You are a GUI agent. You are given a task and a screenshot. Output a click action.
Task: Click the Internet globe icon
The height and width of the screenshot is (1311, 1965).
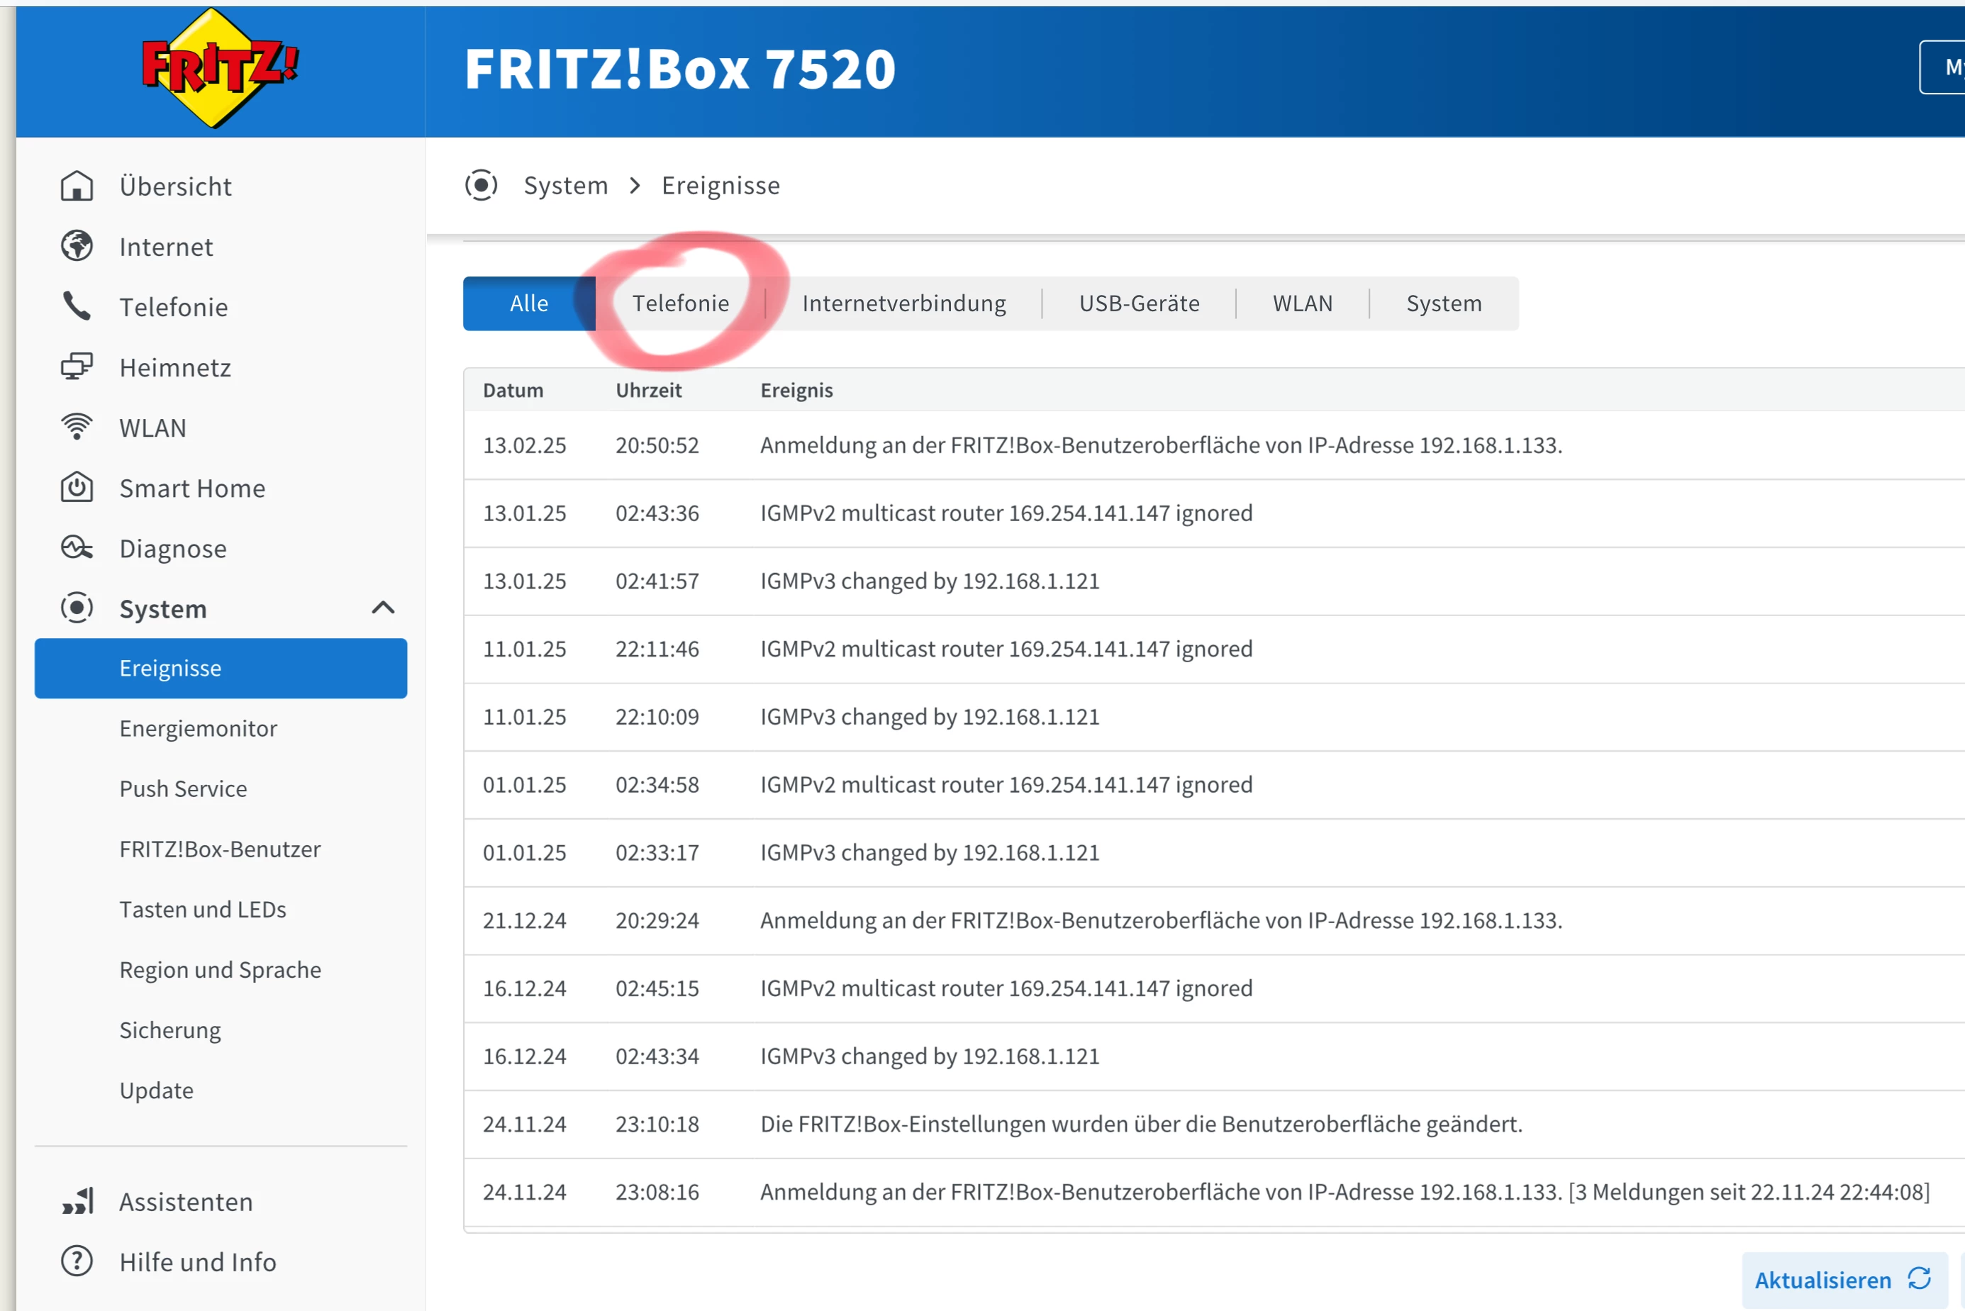(77, 247)
